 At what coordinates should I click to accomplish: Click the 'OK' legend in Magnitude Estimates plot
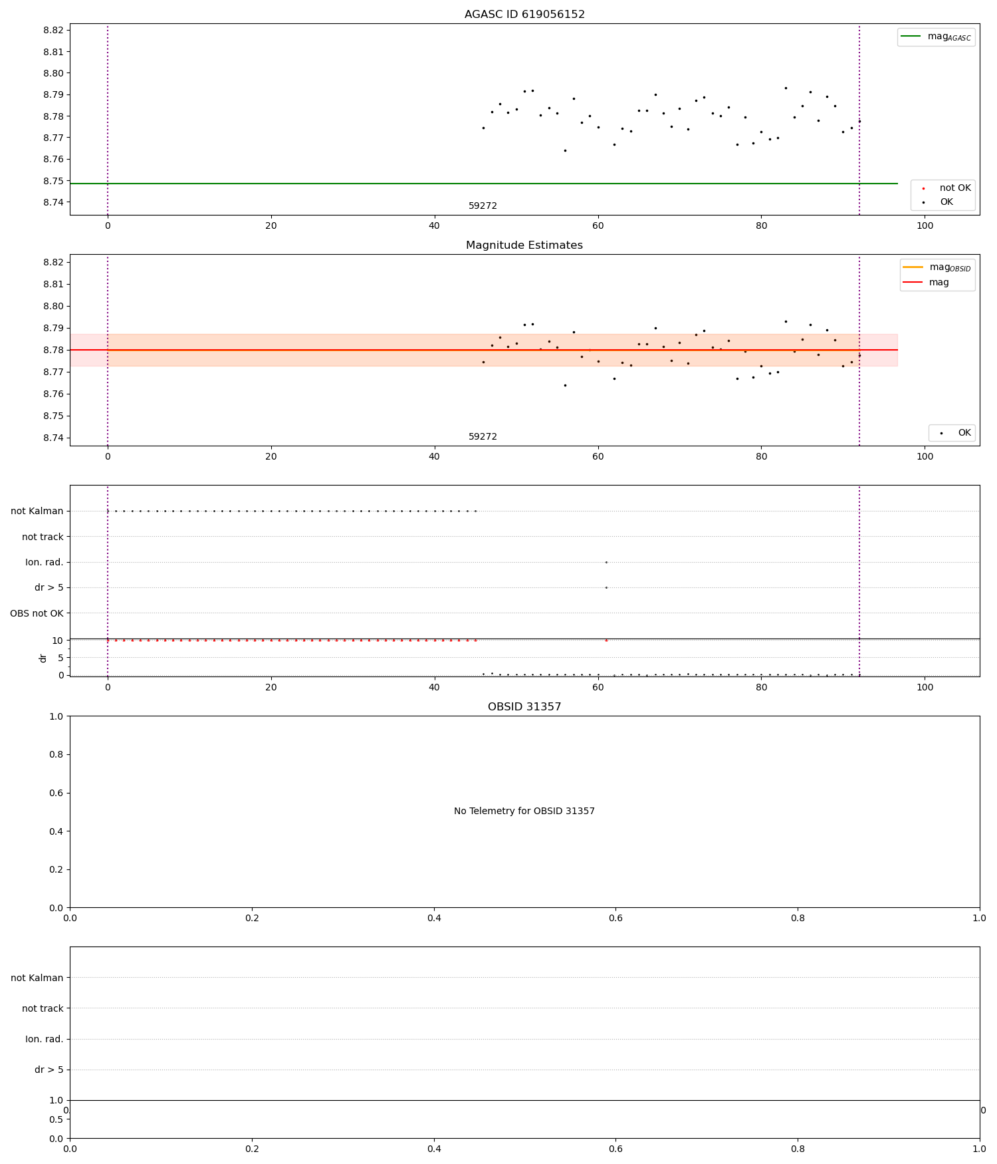pyautogui.click(x=952, y=433)
